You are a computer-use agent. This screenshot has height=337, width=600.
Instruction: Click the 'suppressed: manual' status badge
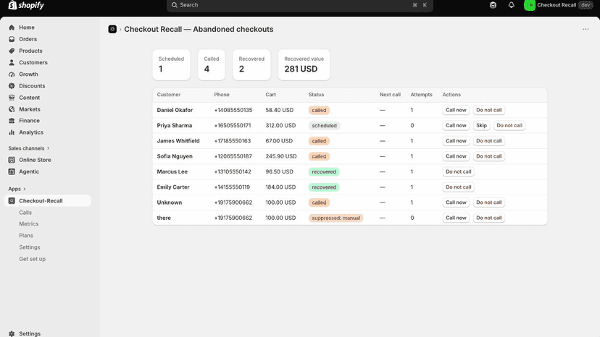(x=336, y=218)
